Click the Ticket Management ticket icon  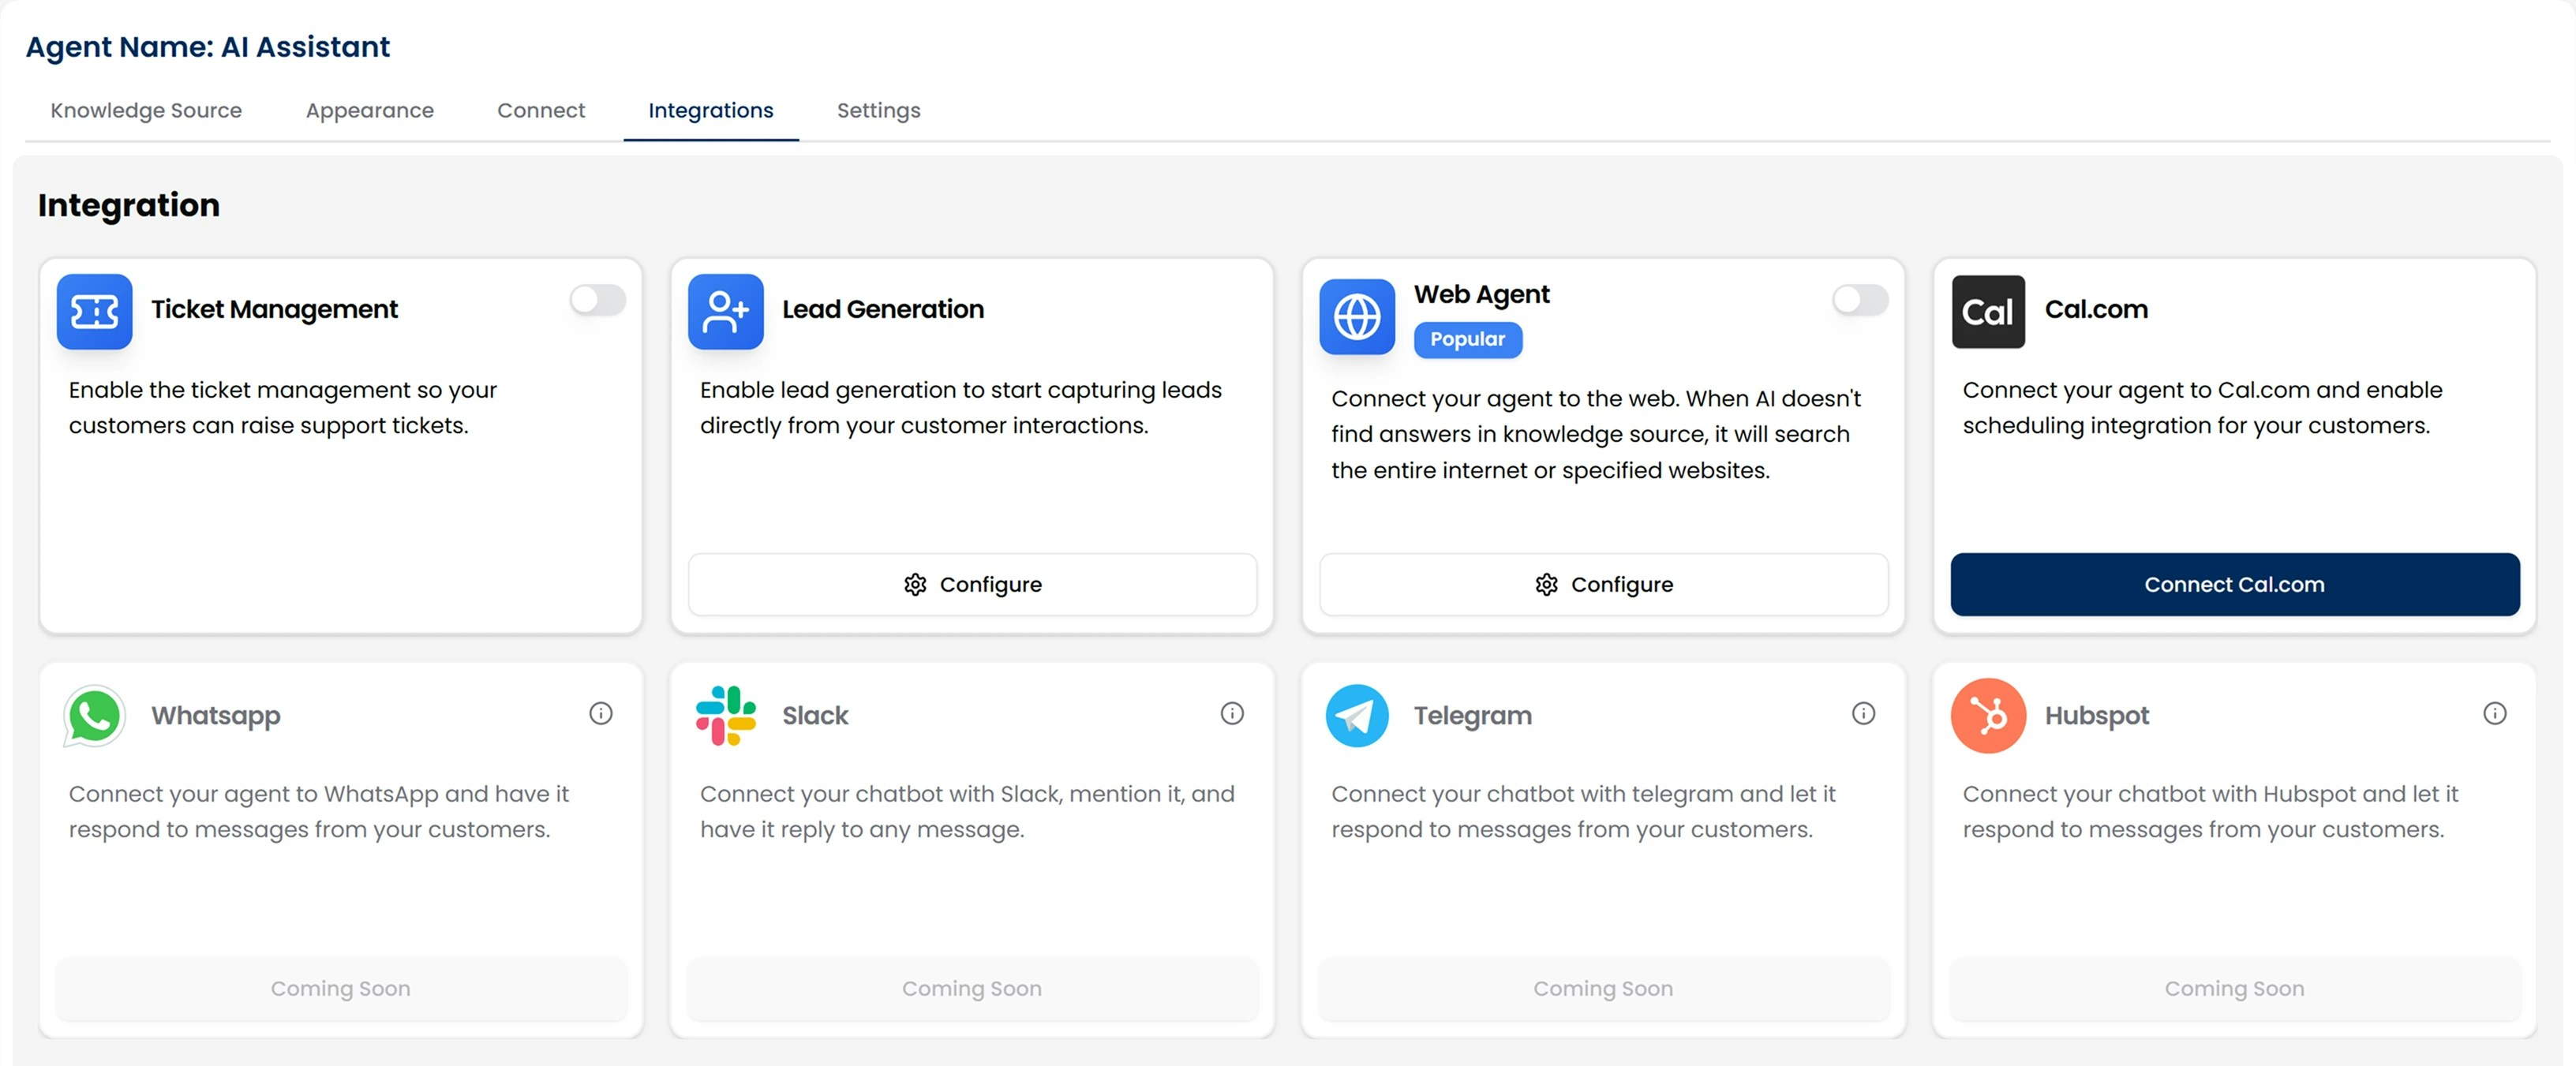pos(94,312)
